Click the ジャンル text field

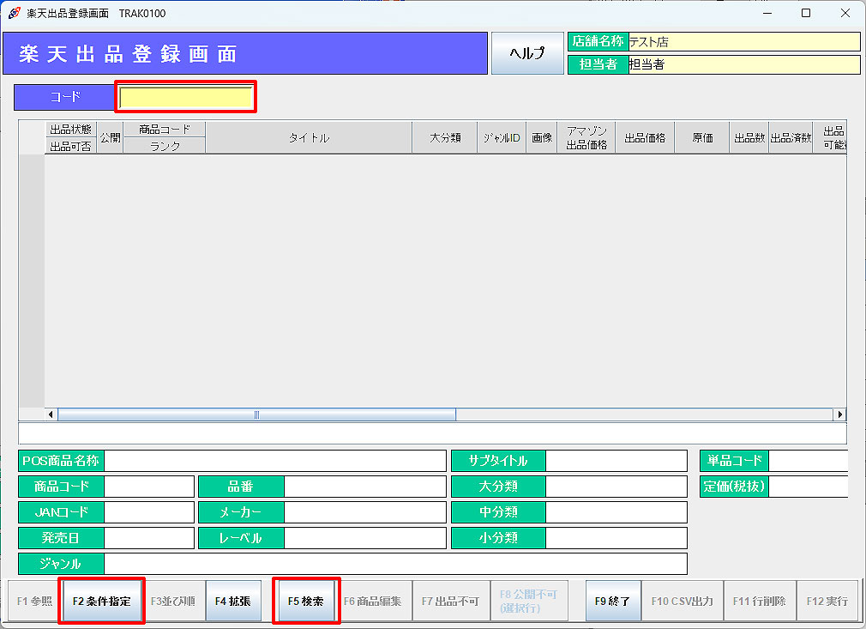click(x=395, y=564)
